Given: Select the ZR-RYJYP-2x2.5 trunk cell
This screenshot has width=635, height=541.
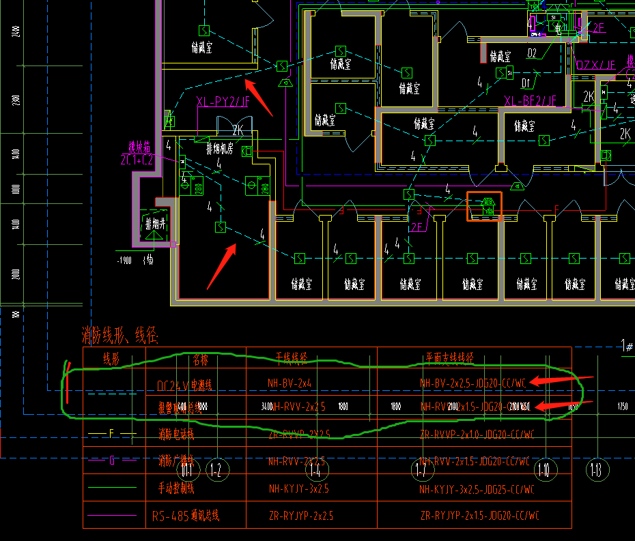Looking at the screenshot, I should (301, 516).
